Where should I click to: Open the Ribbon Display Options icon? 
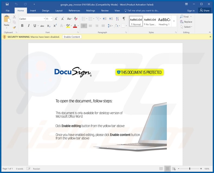point(186,4)
